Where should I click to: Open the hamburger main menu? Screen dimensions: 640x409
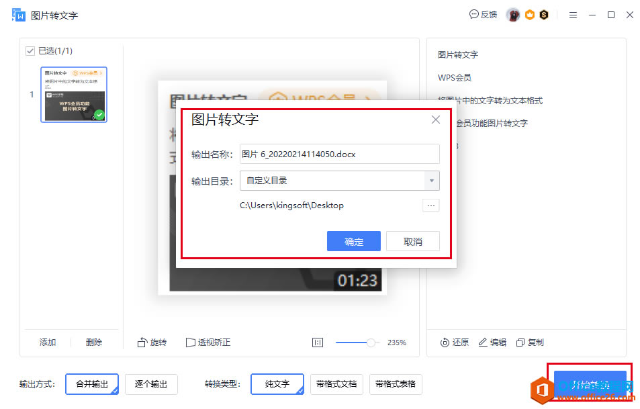[x=573, y=15]
